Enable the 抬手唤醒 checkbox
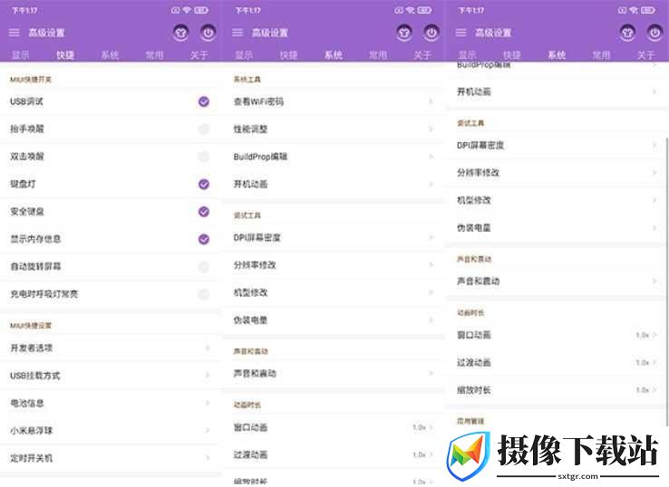Viewport: 669px width, 487px height. click(x=204, y=129)
